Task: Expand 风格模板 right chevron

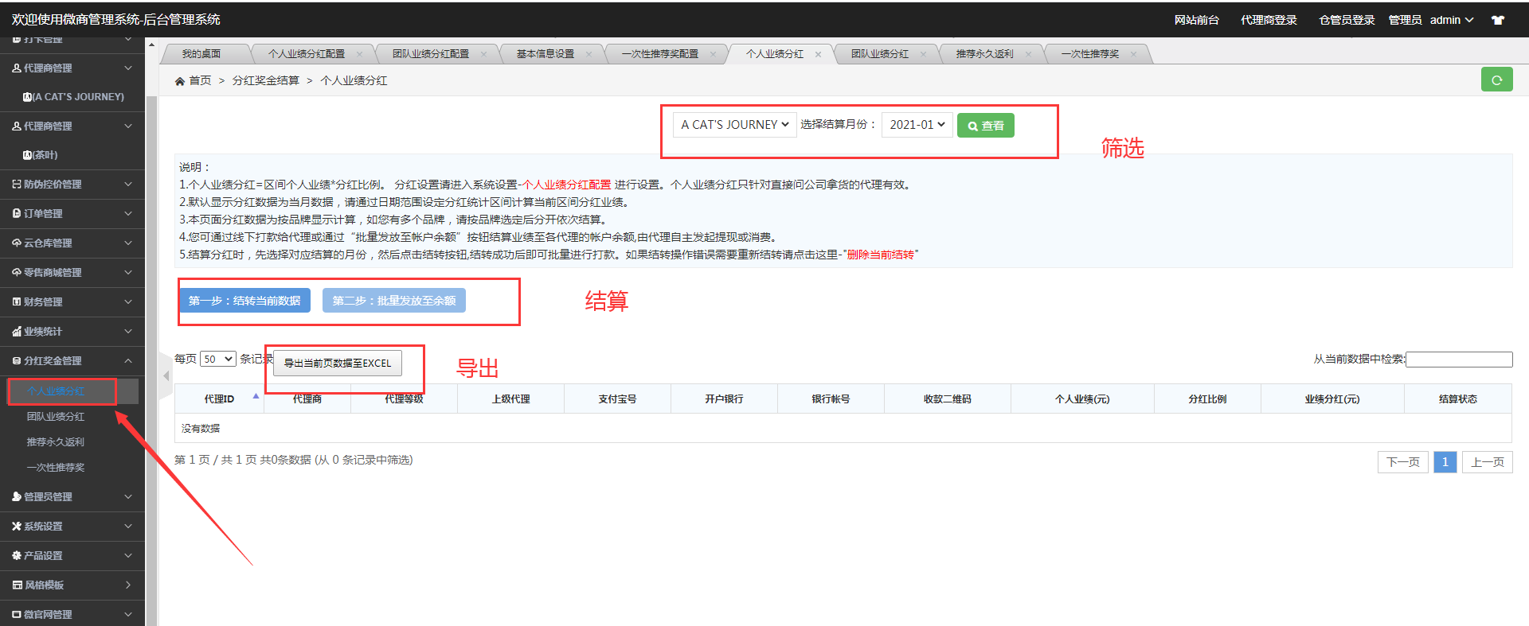Action: tap(128, 585)
